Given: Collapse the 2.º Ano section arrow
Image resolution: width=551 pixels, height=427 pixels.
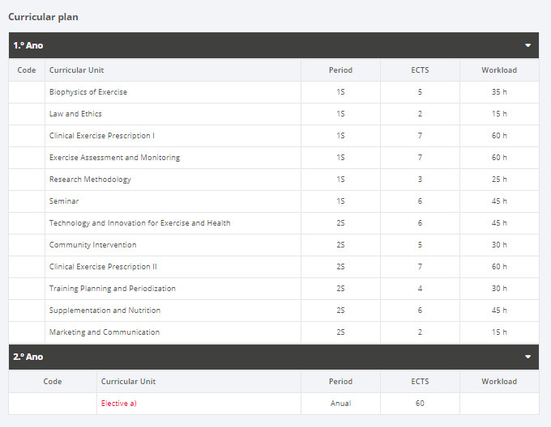Looking at the screenshot, I should pos(528,357).
